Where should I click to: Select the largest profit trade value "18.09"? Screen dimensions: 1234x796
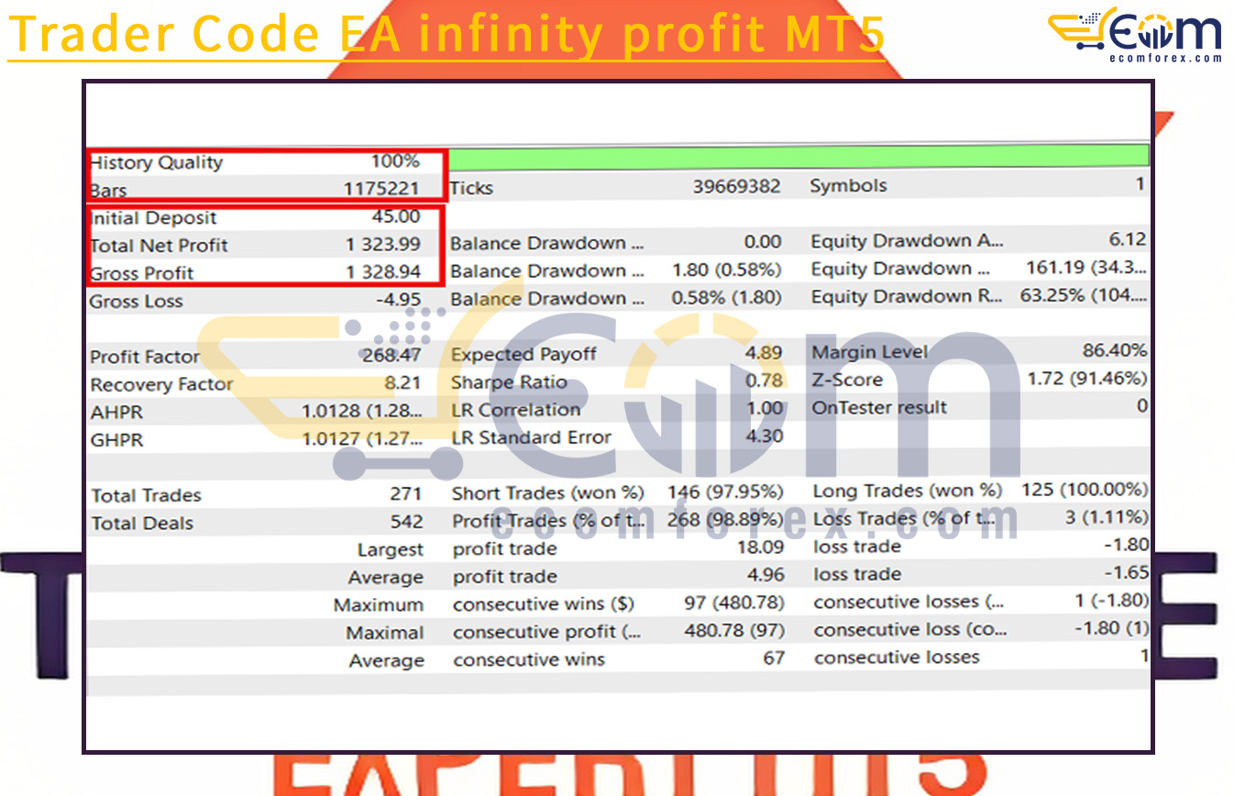coord(763,547)
